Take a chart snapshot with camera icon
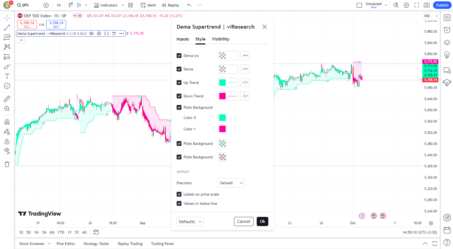 427,5
